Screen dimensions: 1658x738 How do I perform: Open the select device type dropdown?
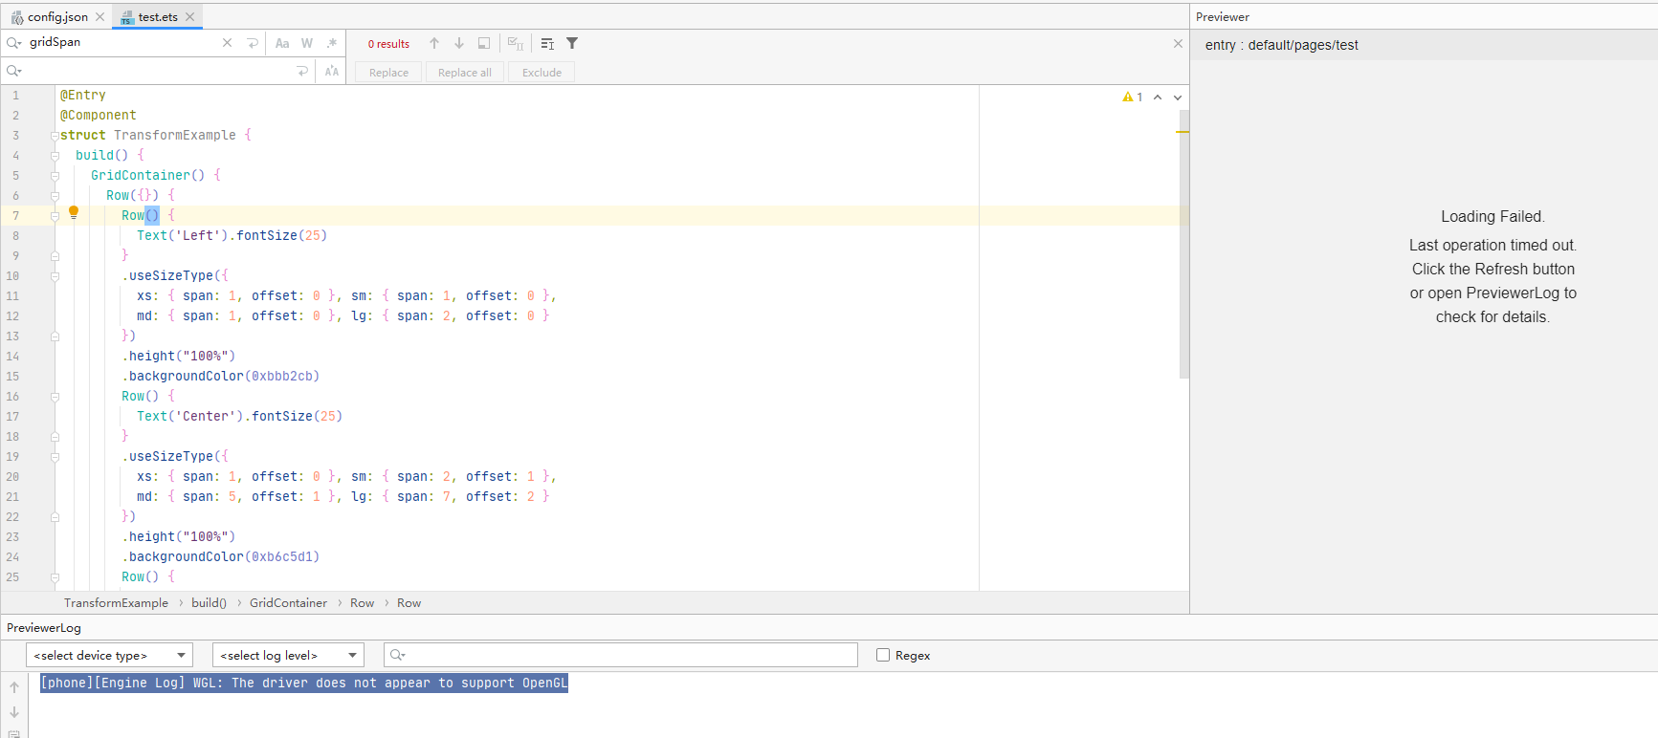tap(109, 655)
